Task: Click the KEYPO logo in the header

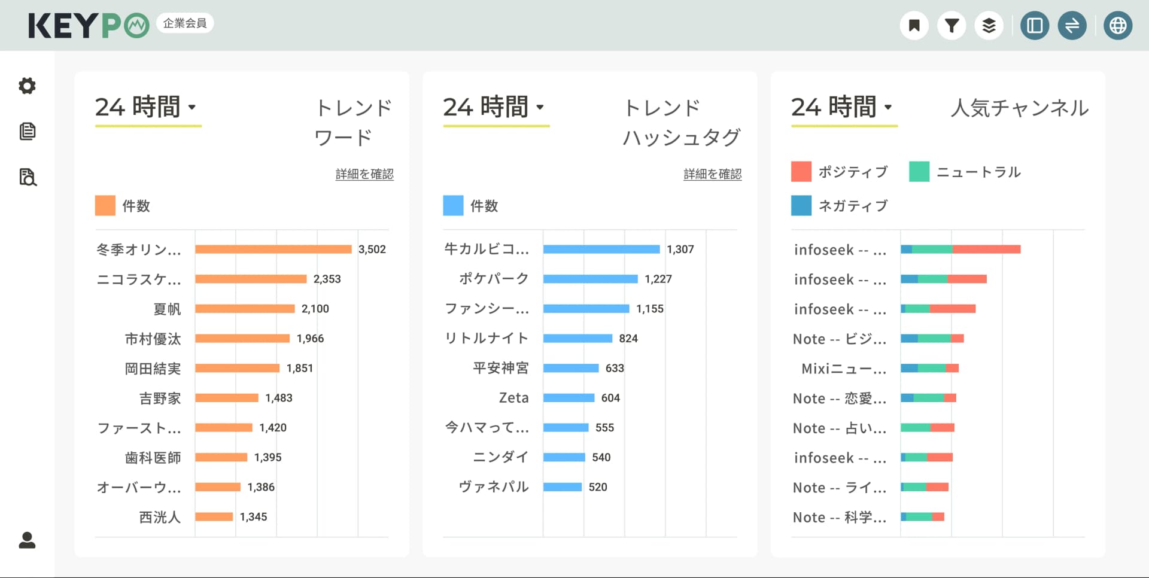Action: pos(89,25)
